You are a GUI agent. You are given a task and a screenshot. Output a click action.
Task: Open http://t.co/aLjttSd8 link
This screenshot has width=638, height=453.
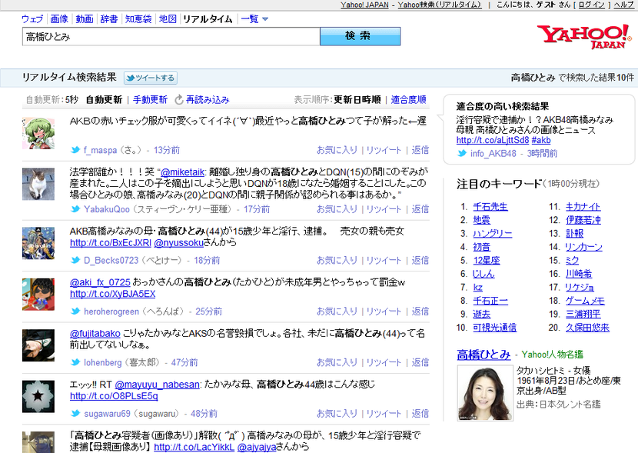(x=493, y=141)
